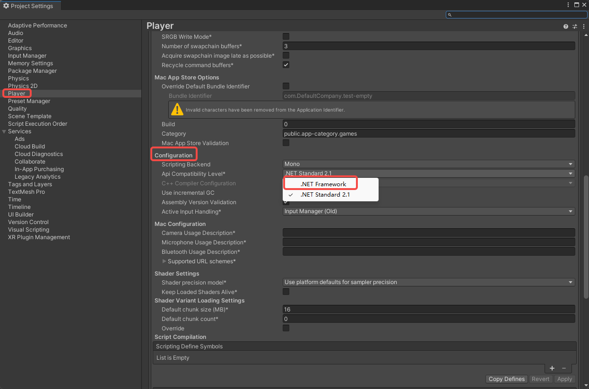Viewport: 589px width, 389px height.
Task: Select Quality in the settings sidebar
Action: point(17,109)
